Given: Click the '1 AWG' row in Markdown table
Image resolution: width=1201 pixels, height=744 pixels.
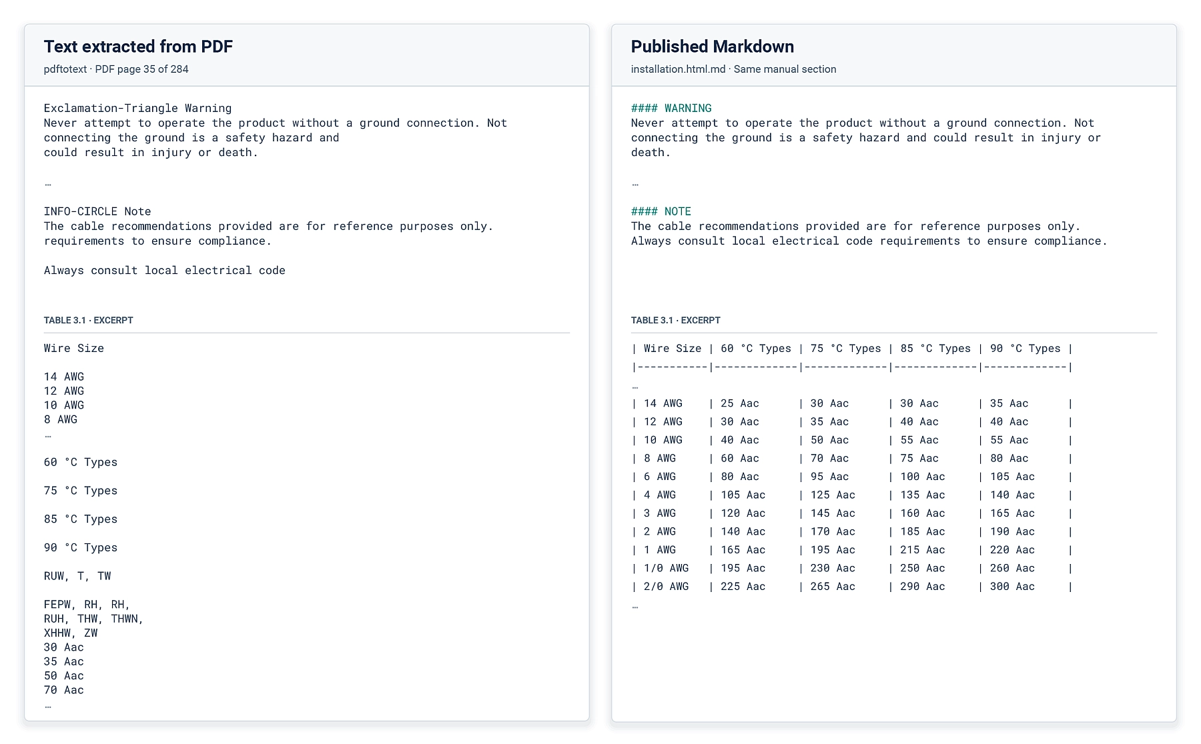Looking at the screenshot, I should point(852,550).
